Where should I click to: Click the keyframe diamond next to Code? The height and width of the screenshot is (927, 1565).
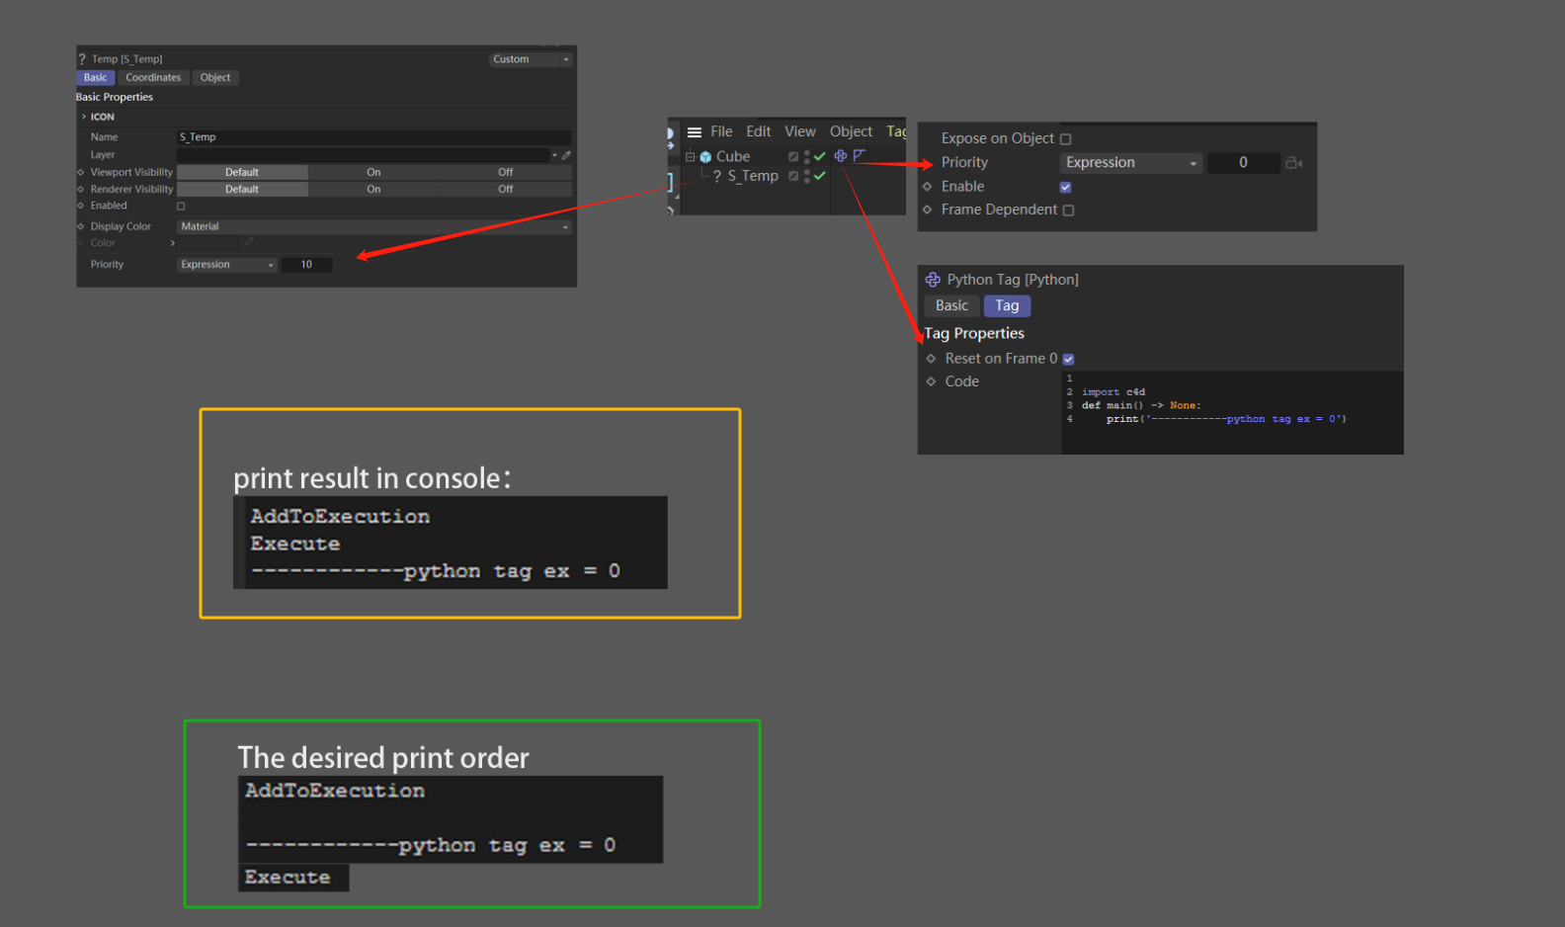(931, 381)
